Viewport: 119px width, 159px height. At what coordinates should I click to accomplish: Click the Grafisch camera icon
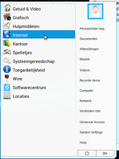pos(7,17)
